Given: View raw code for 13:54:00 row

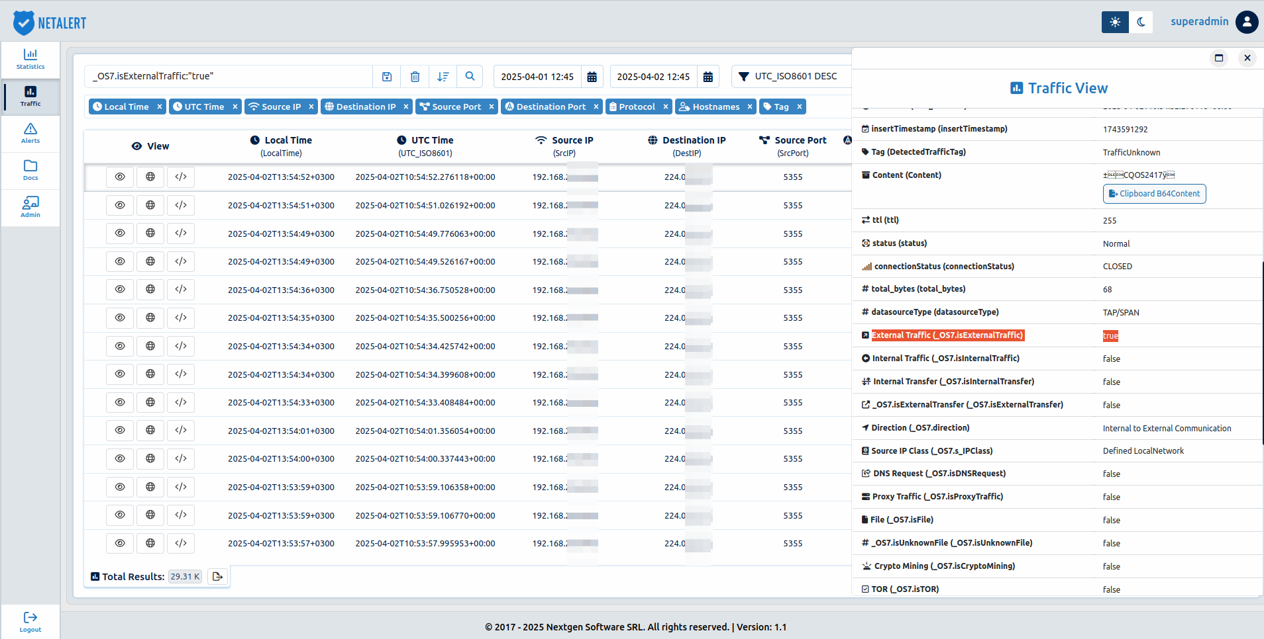Looking at the screenshot, I should 181,458.
